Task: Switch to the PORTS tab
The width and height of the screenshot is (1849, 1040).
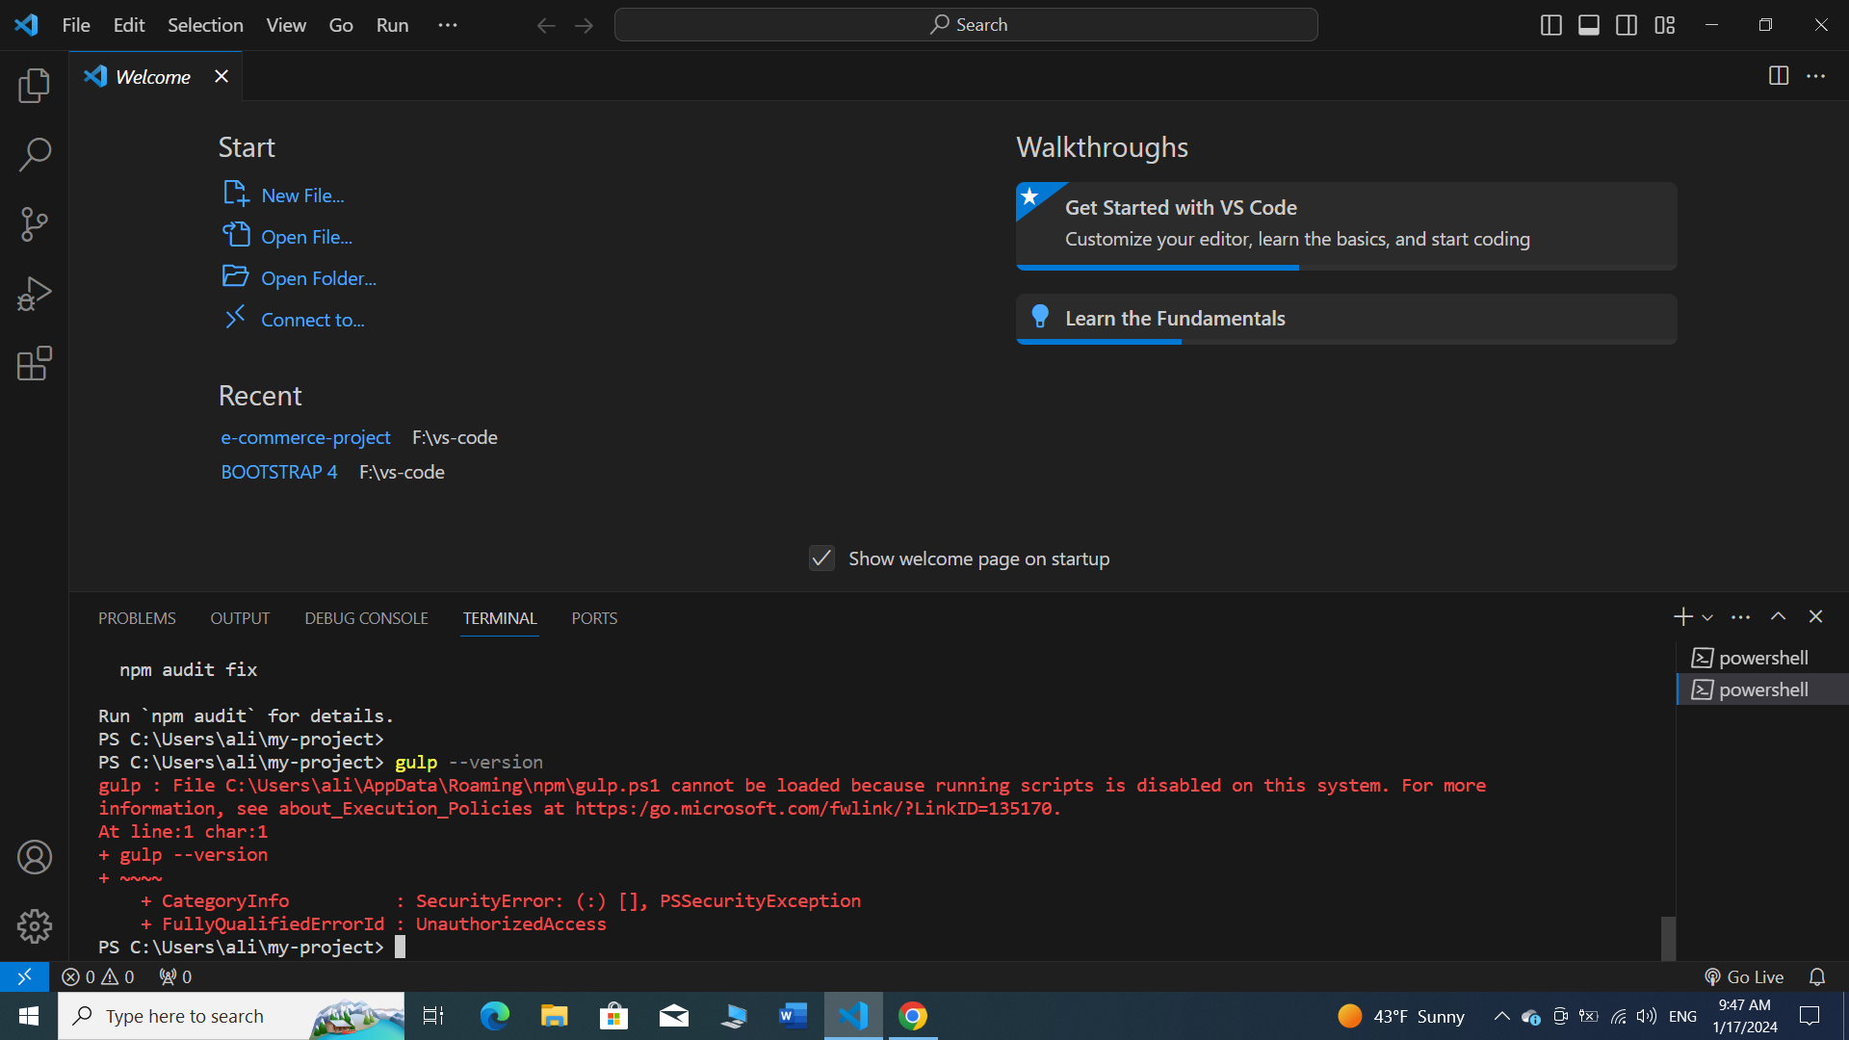Action: click(x=594, y=618)
